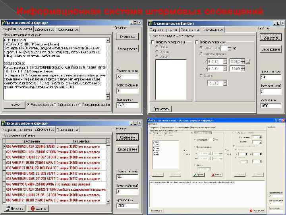Click the Браковано field showing 10499
Screen dimensions: 286x215
128,105
